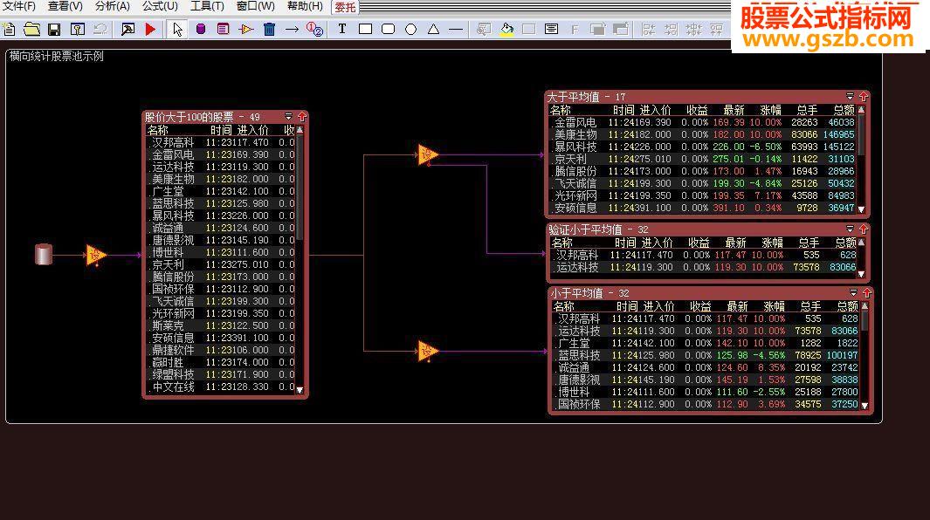Select 汉邦高科 row in 股价大于100的股票 list
This screenshot has width=930, height=520.
point(221,142)
